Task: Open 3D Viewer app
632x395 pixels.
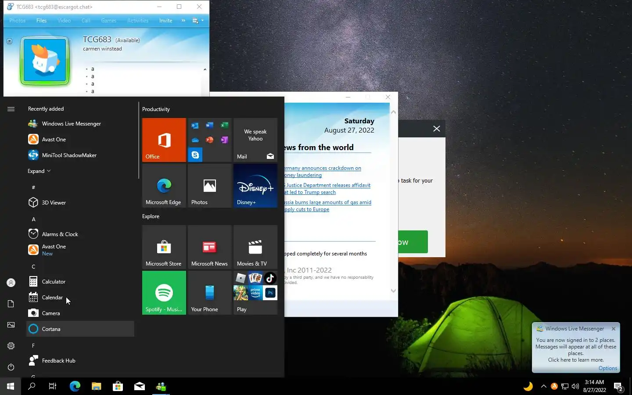Action: tap(80, 203)
